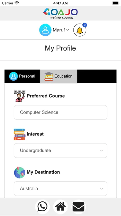The height and width of the screenshot is (216, 121).
Task: Tap the Home icon in bottom bar
Action: click(x=60, y=207)
